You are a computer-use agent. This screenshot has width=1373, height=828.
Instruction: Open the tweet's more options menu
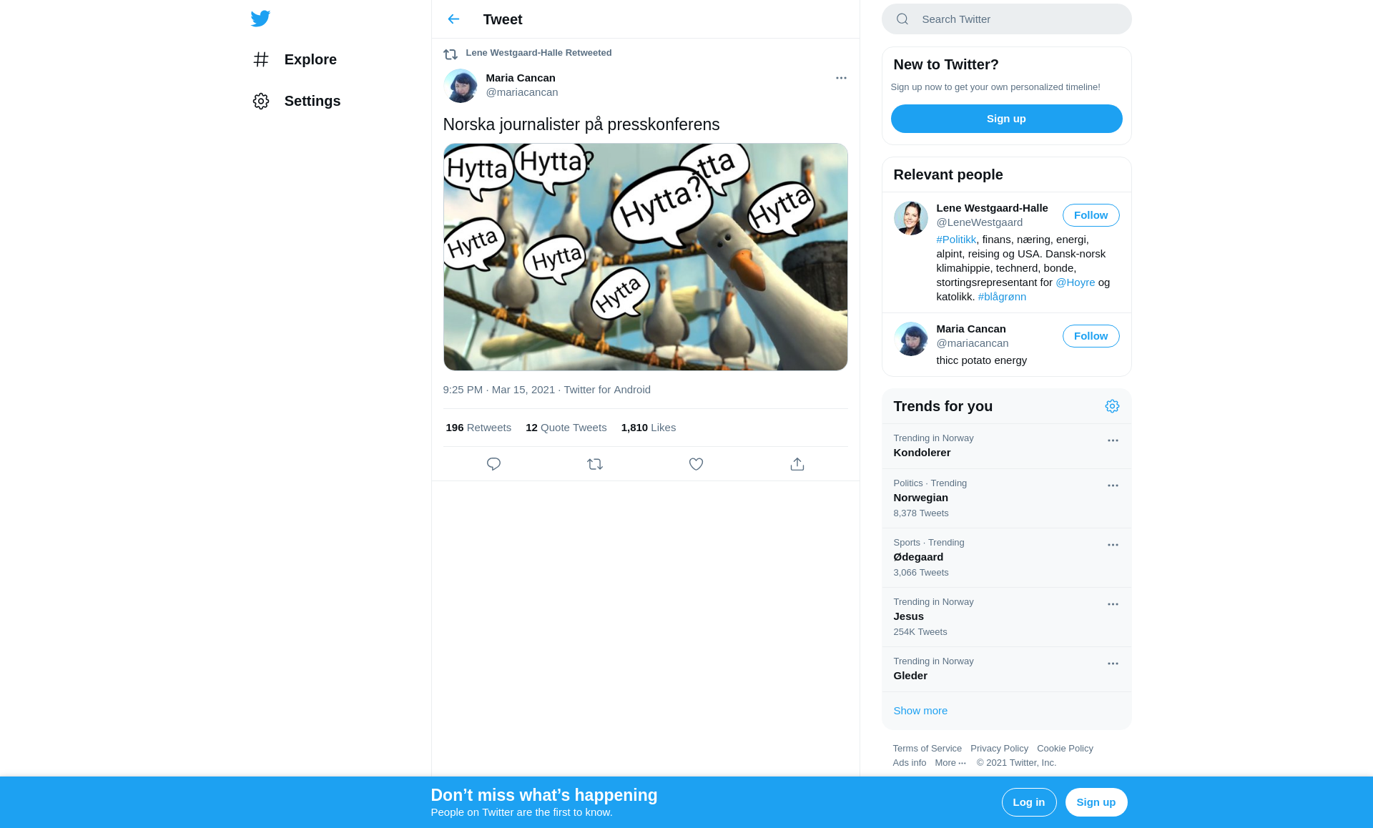pyautogui.click(x=841, y=78)
